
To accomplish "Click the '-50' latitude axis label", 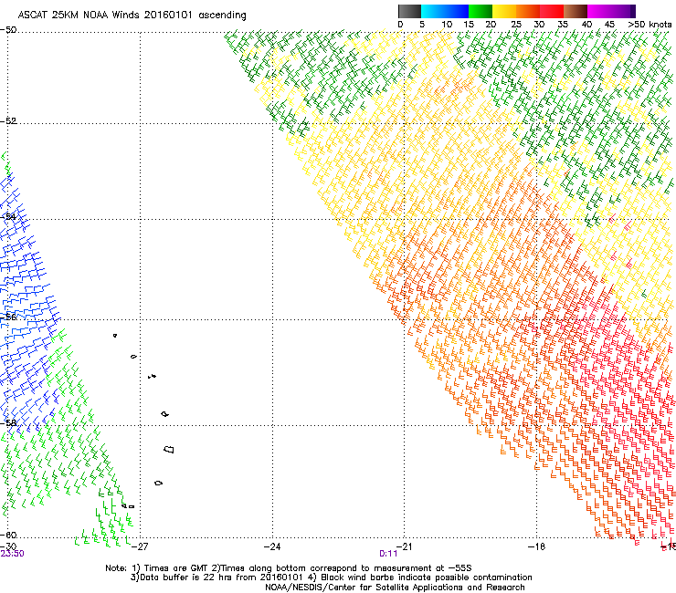I will [8, 30].
